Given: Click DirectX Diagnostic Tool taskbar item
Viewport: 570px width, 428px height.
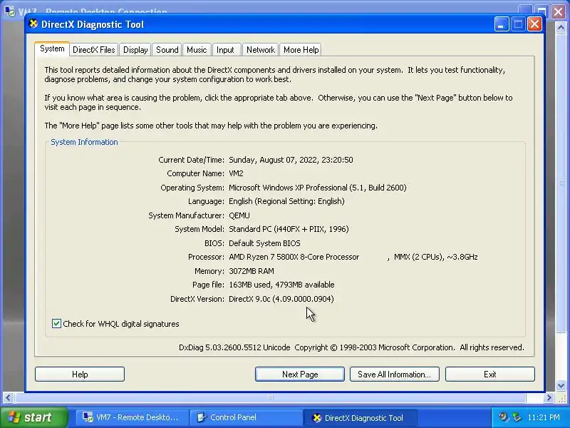Looking at the screenshot, I should (x=360, y=418).
